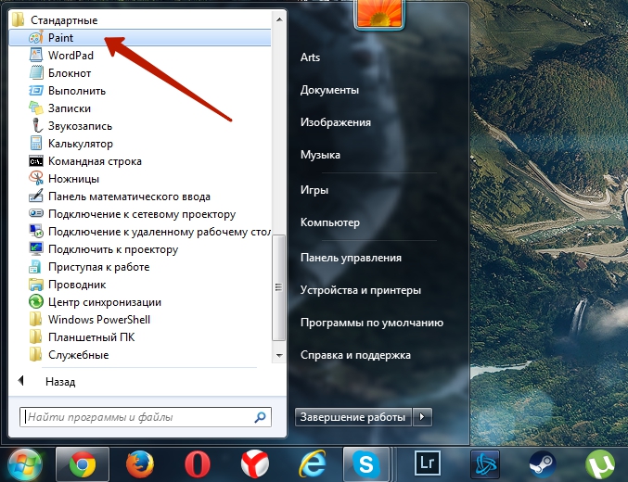Open Музыка from right pane
628x482 pixels.
pyautogui.click(x=320, y=155)
